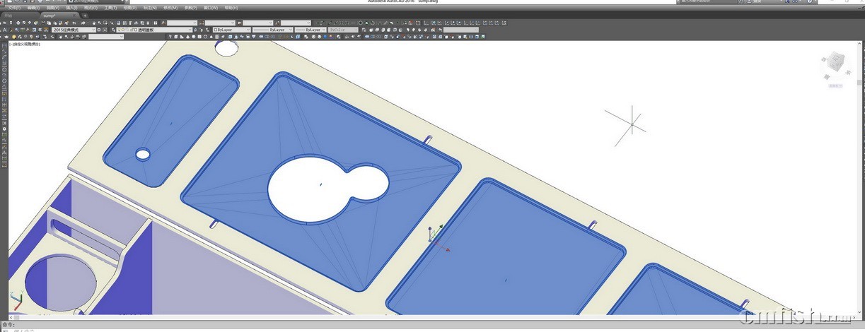Click the search input in title bar
The height and width of the screenshot is (332, 865).
click(707, 2)
